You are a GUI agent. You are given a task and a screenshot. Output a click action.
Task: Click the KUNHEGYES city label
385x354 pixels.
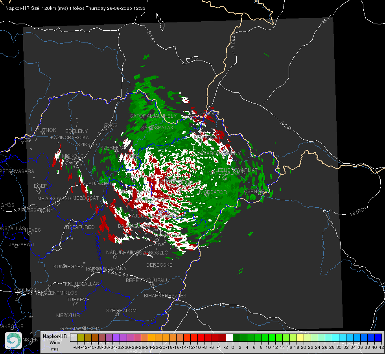coord(68,267)
